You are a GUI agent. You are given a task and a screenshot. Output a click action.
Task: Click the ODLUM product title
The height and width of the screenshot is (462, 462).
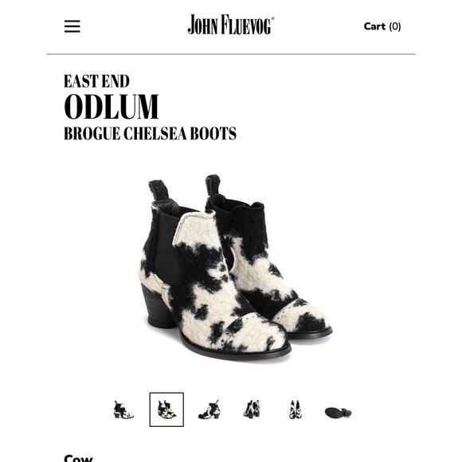click(112, 107)
